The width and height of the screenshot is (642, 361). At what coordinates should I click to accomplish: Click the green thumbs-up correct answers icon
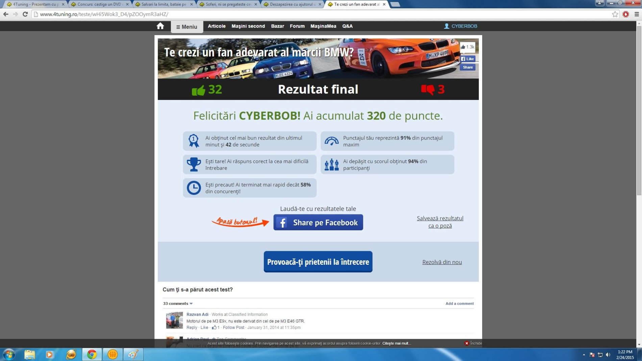pos(198,90)
